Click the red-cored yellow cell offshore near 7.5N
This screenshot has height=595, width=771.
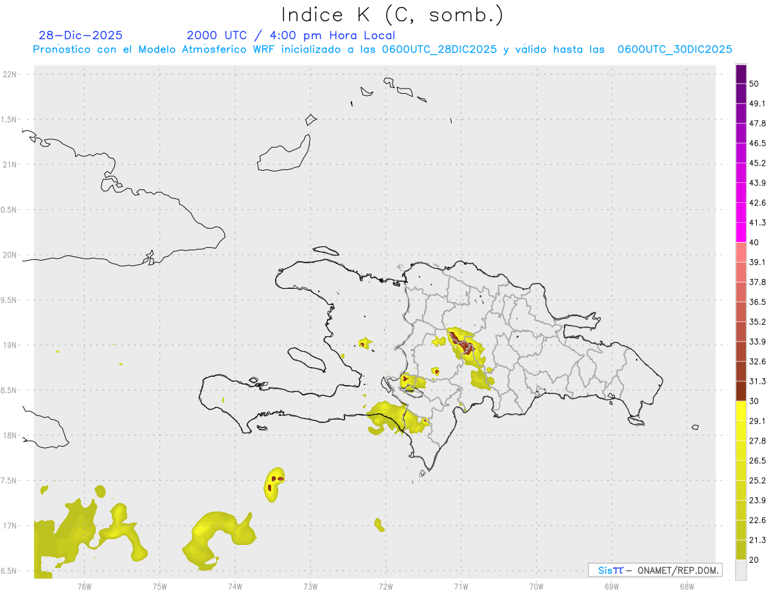275,484
